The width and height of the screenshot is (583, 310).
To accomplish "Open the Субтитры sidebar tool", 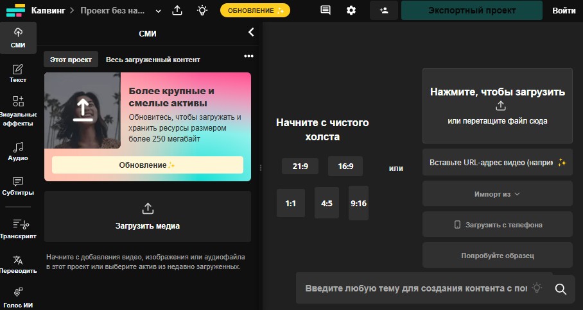I will pos(18,186).
